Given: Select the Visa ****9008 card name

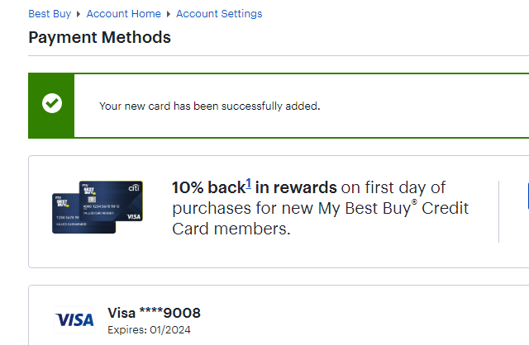Looking at the screenshot, I should click(154, 313).
